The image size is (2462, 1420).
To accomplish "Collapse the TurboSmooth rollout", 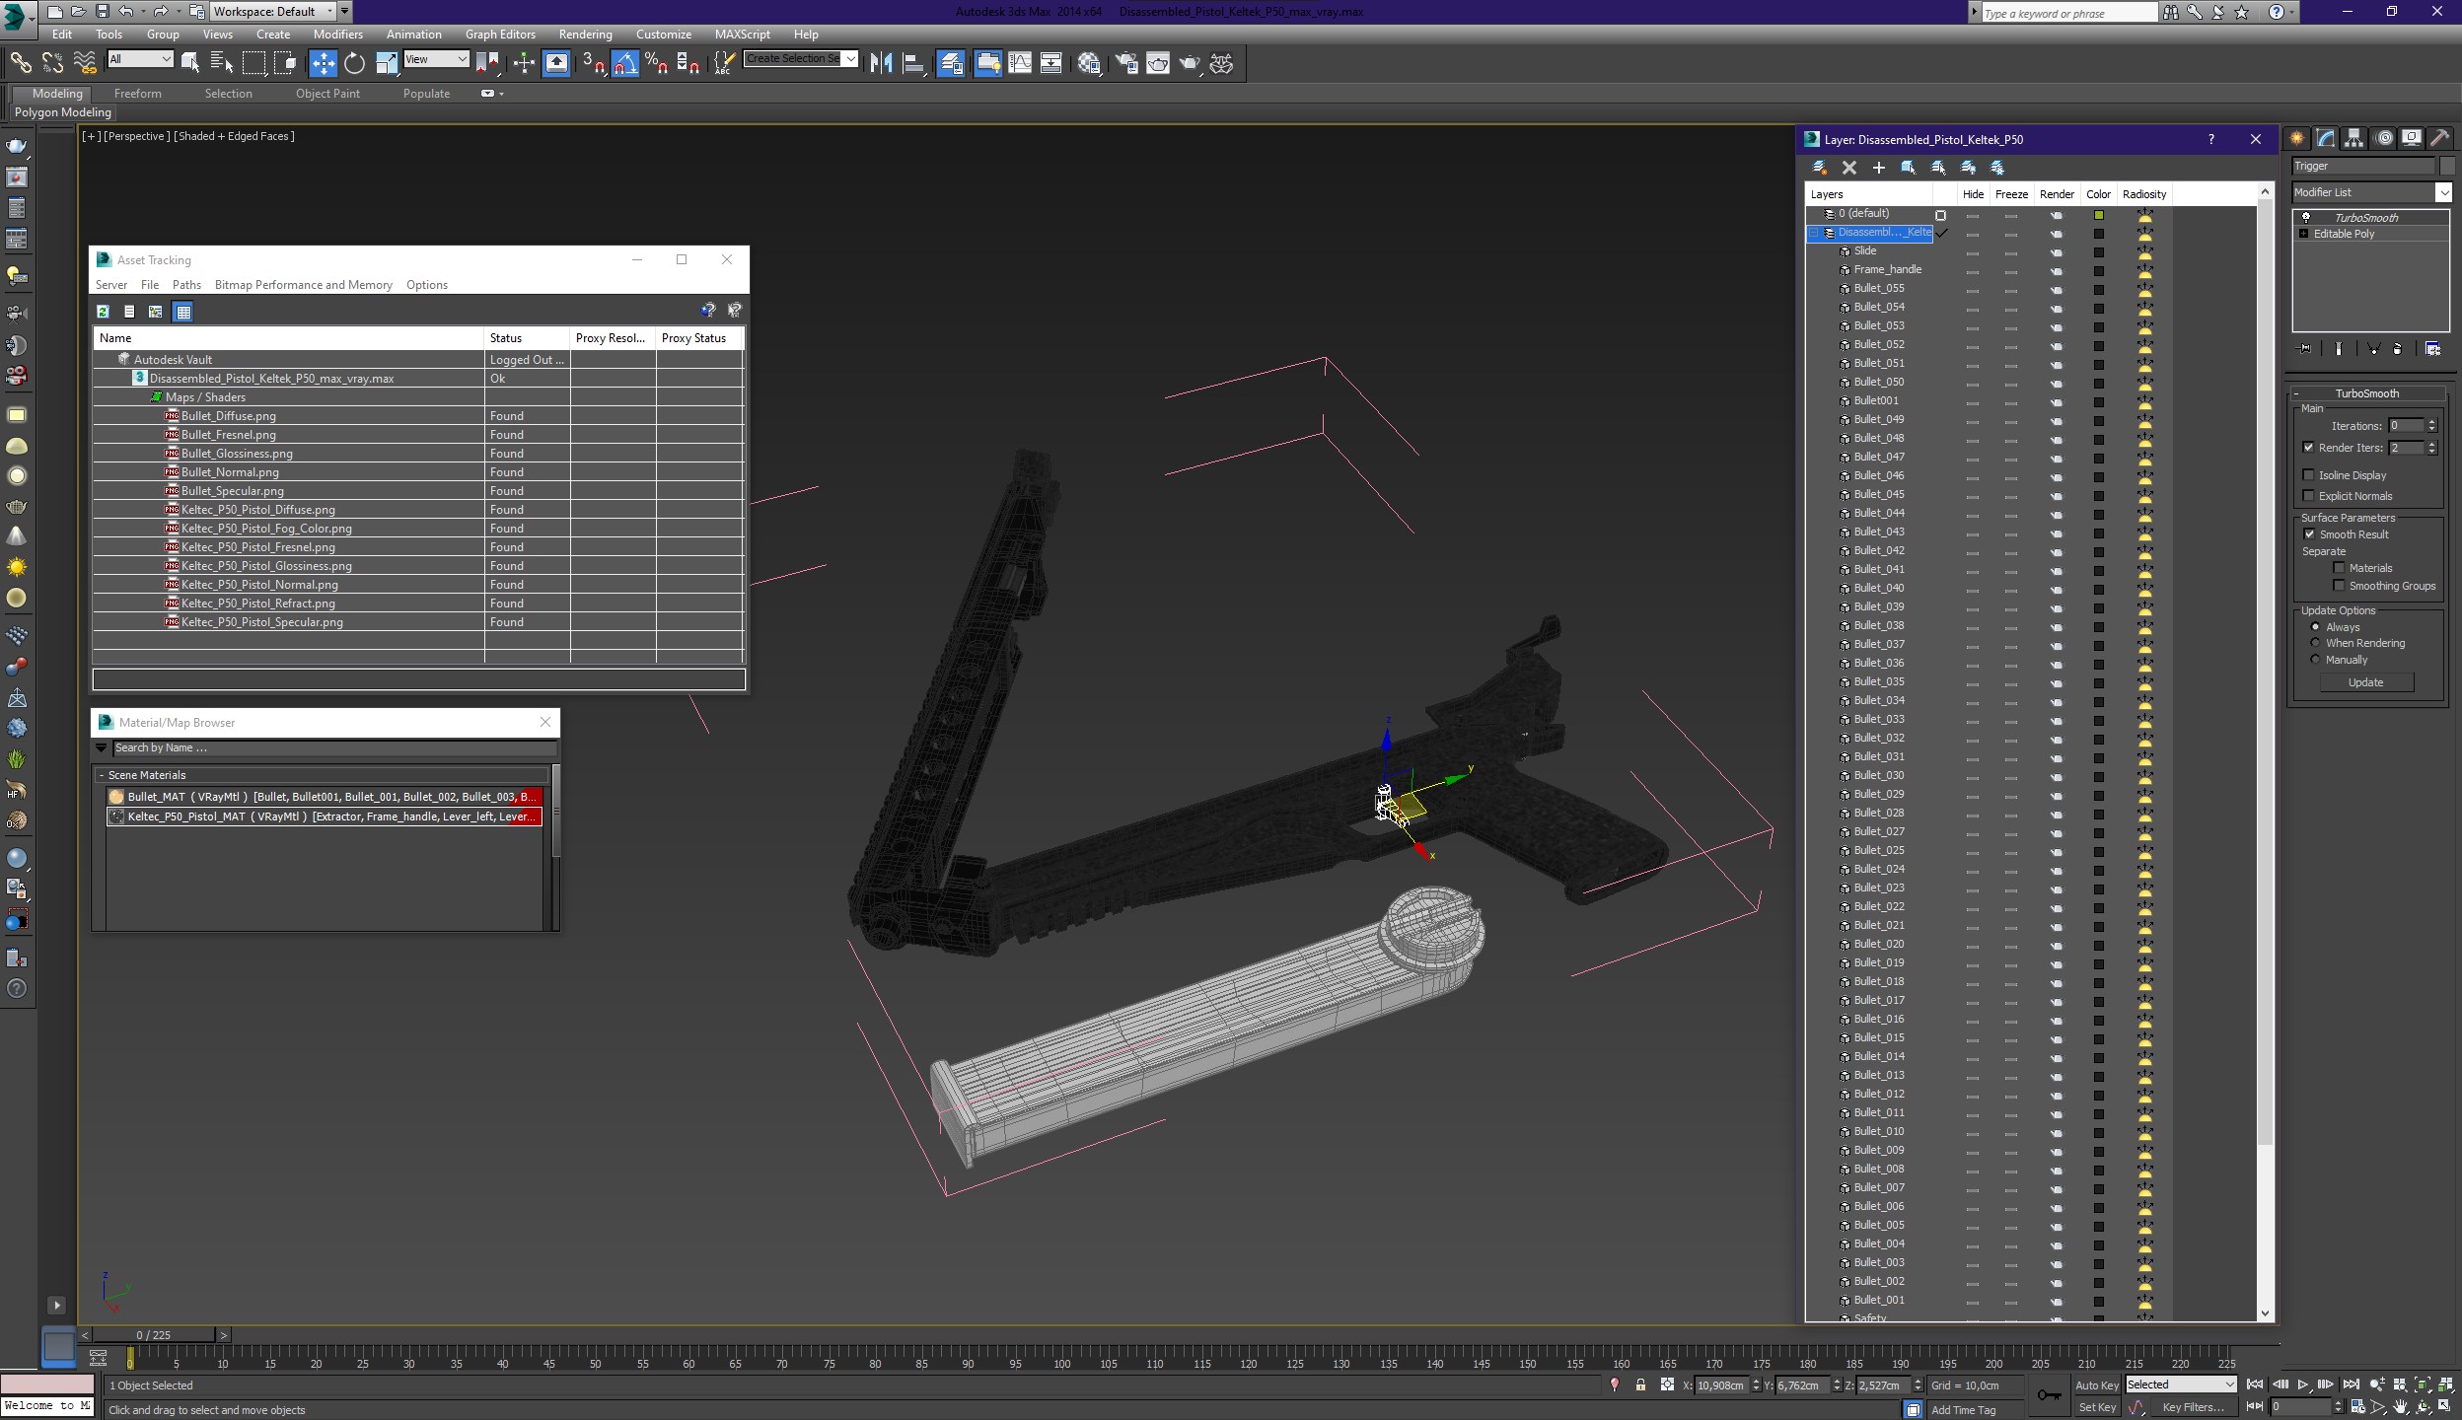I will 2297,393.
